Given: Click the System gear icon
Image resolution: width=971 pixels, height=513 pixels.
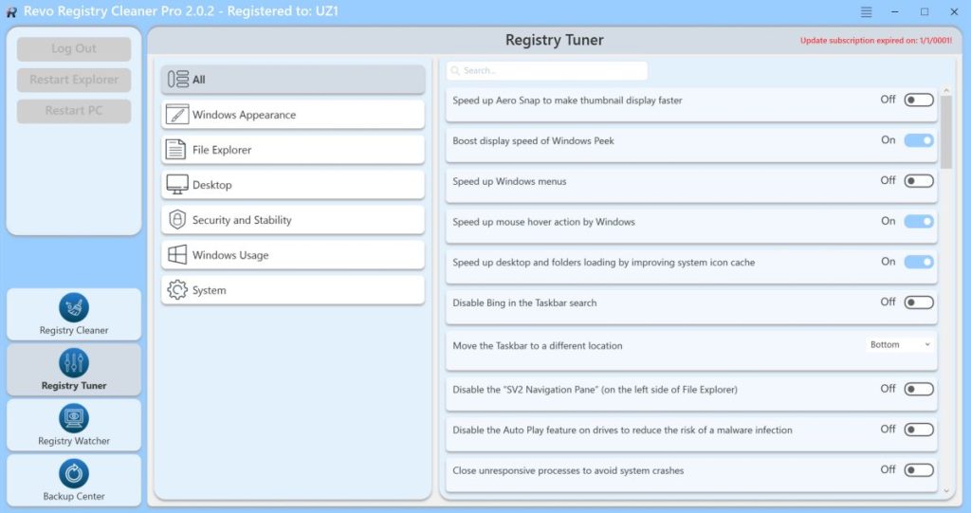Looking at the screenshot, I should coord(176,290).
